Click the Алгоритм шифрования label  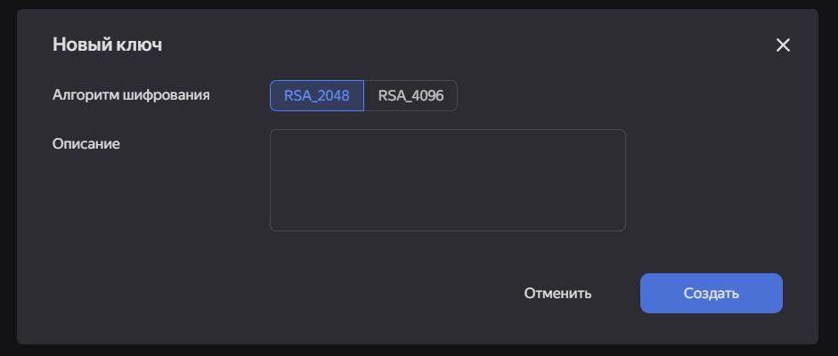point(131,93)
